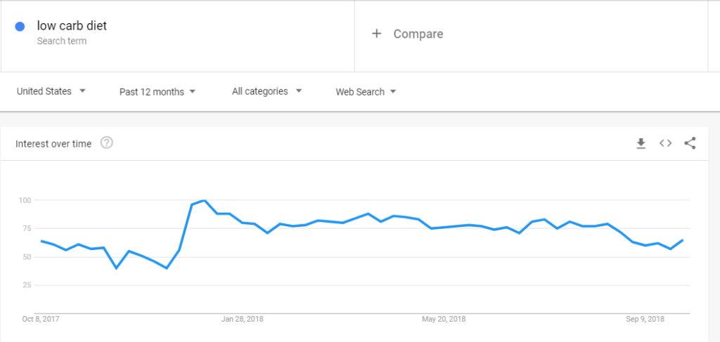The image size is (720, 342).
Task: Change the Web Search type dropdown
Action: tap(366, 92)
